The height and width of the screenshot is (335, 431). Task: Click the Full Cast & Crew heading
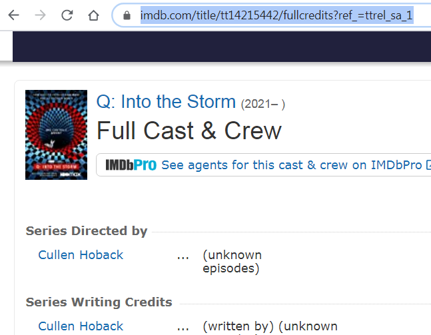tap(189, 131)
